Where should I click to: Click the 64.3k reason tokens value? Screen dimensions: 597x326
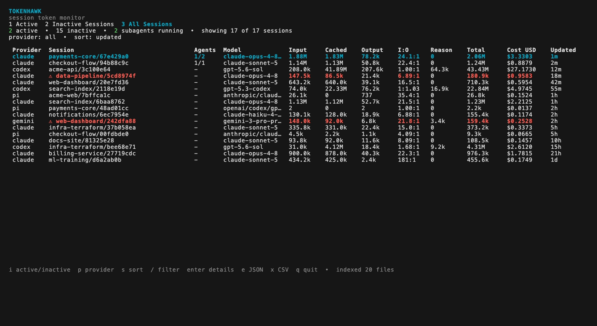(440, 70)
